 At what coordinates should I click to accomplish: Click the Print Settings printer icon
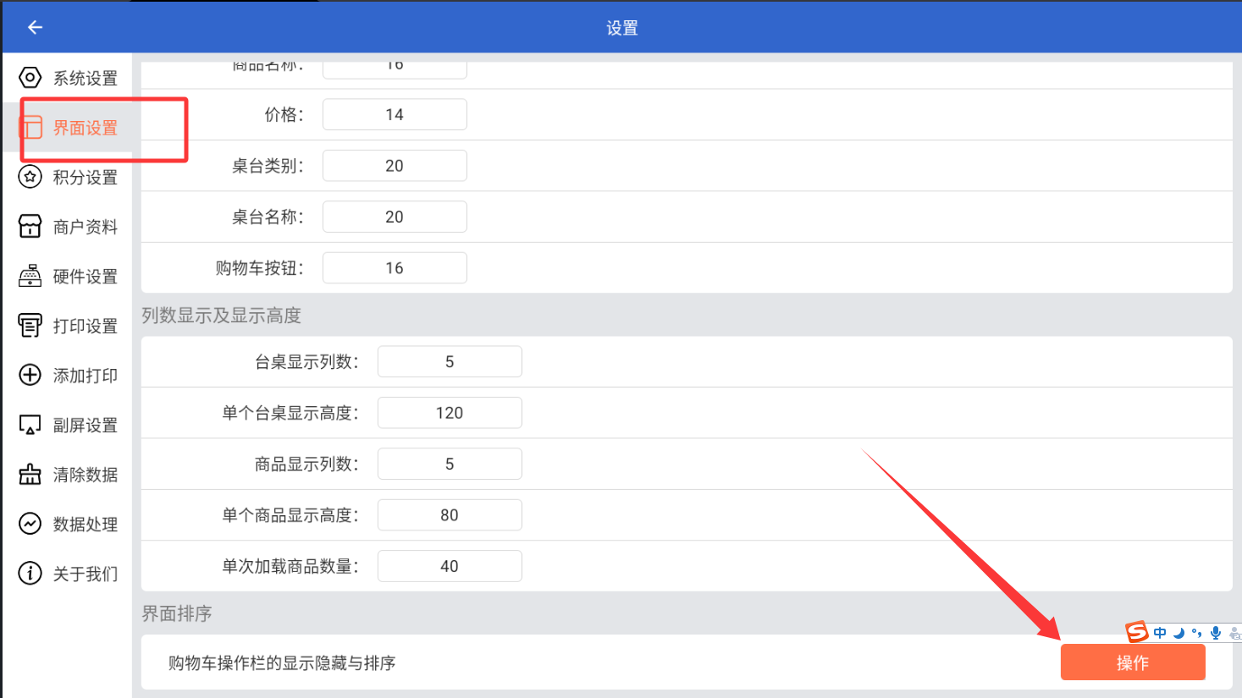click(x=30, y=326)
